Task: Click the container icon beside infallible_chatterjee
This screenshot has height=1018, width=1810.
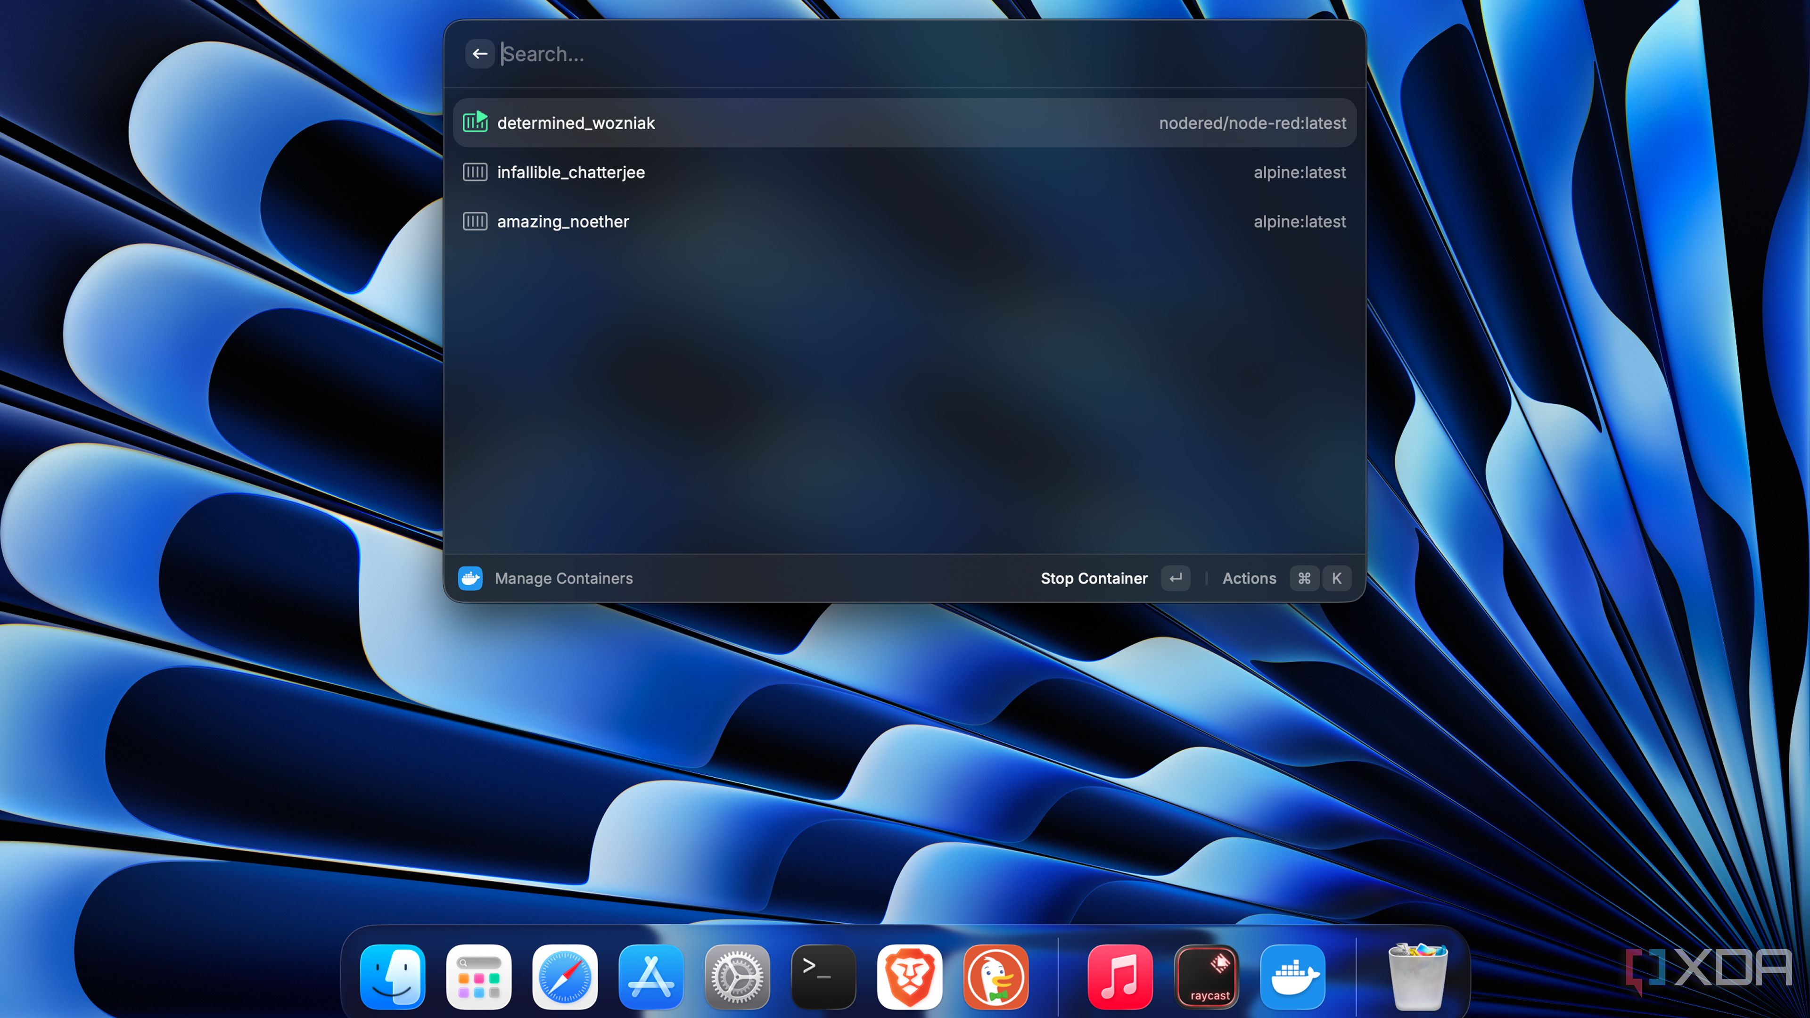Action: click(x=475, y=172)
